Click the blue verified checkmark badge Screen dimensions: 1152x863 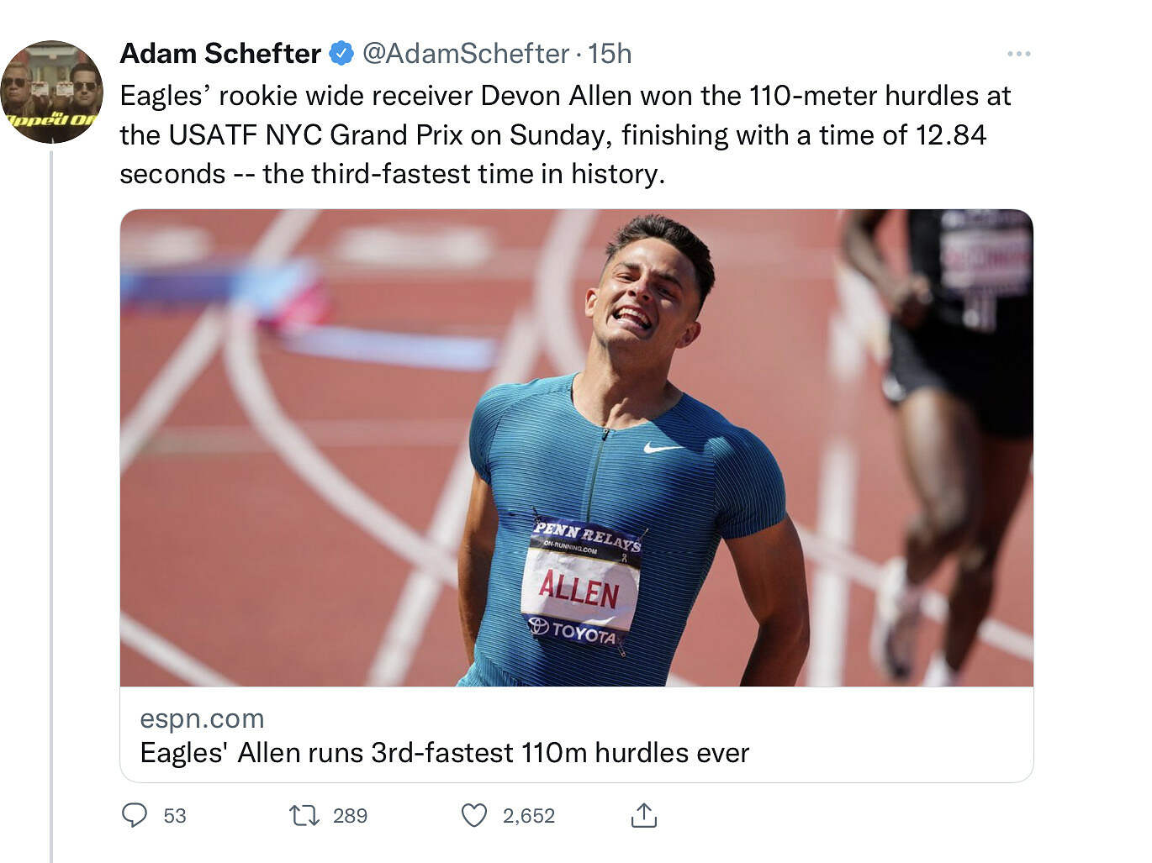coord(341,54)
